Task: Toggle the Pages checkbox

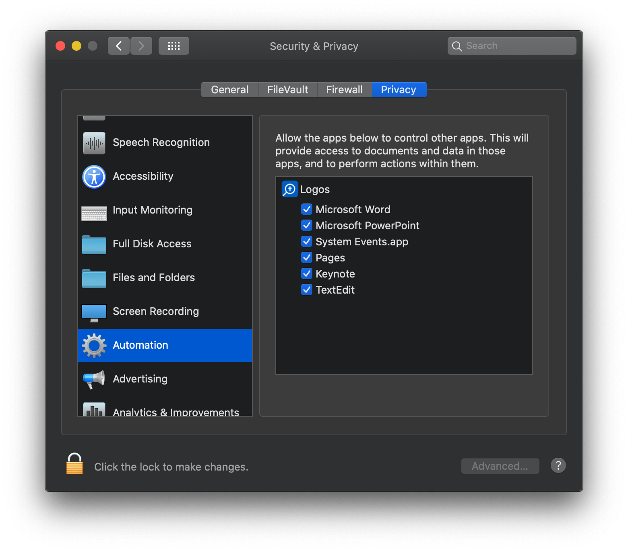Action: click(307, 257)
